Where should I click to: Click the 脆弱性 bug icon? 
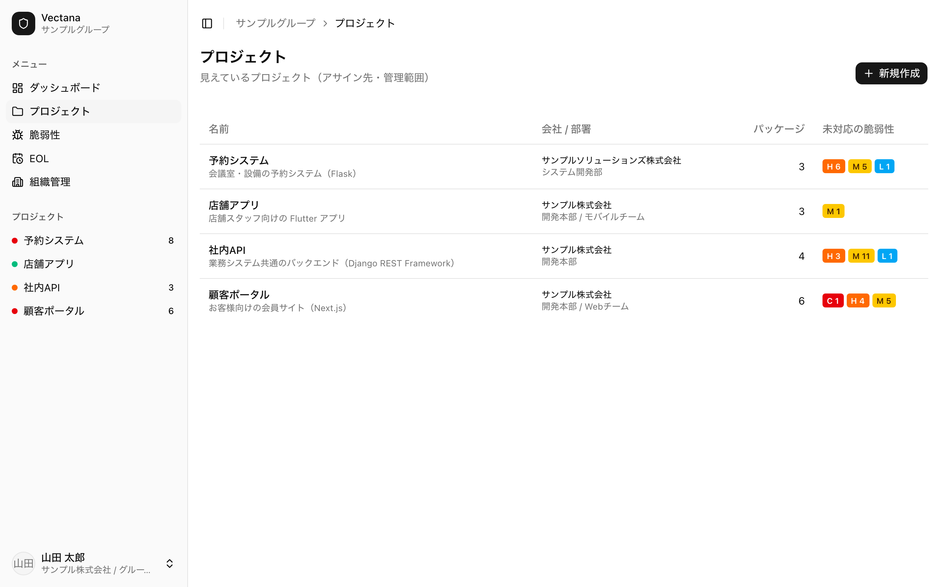18,135
